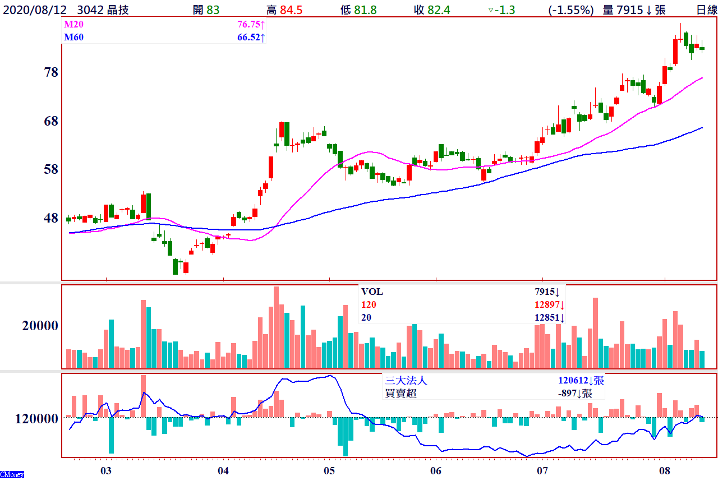
Task: Click the 05 month marker on the time axis
Action: click(x=329, y=470)
